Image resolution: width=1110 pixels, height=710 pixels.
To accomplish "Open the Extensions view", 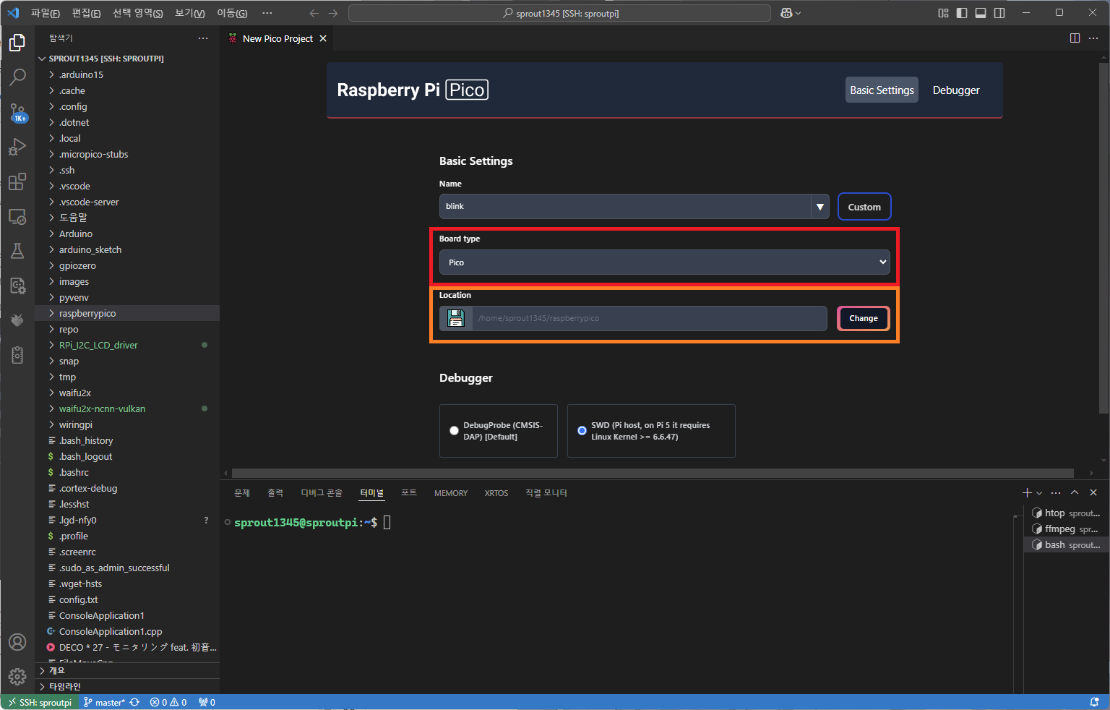I will click(17, 181).
